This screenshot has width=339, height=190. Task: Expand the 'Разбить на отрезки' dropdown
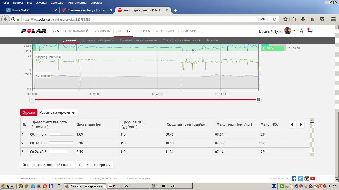(x=57, y=112)
